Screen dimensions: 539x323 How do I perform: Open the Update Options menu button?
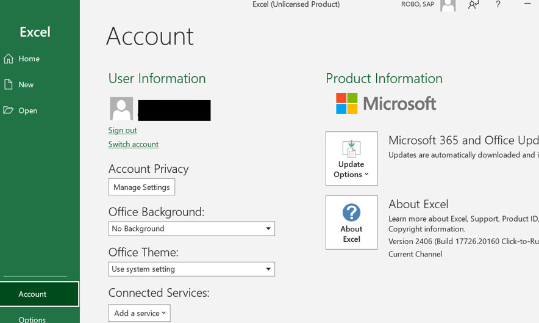point(352,158)
